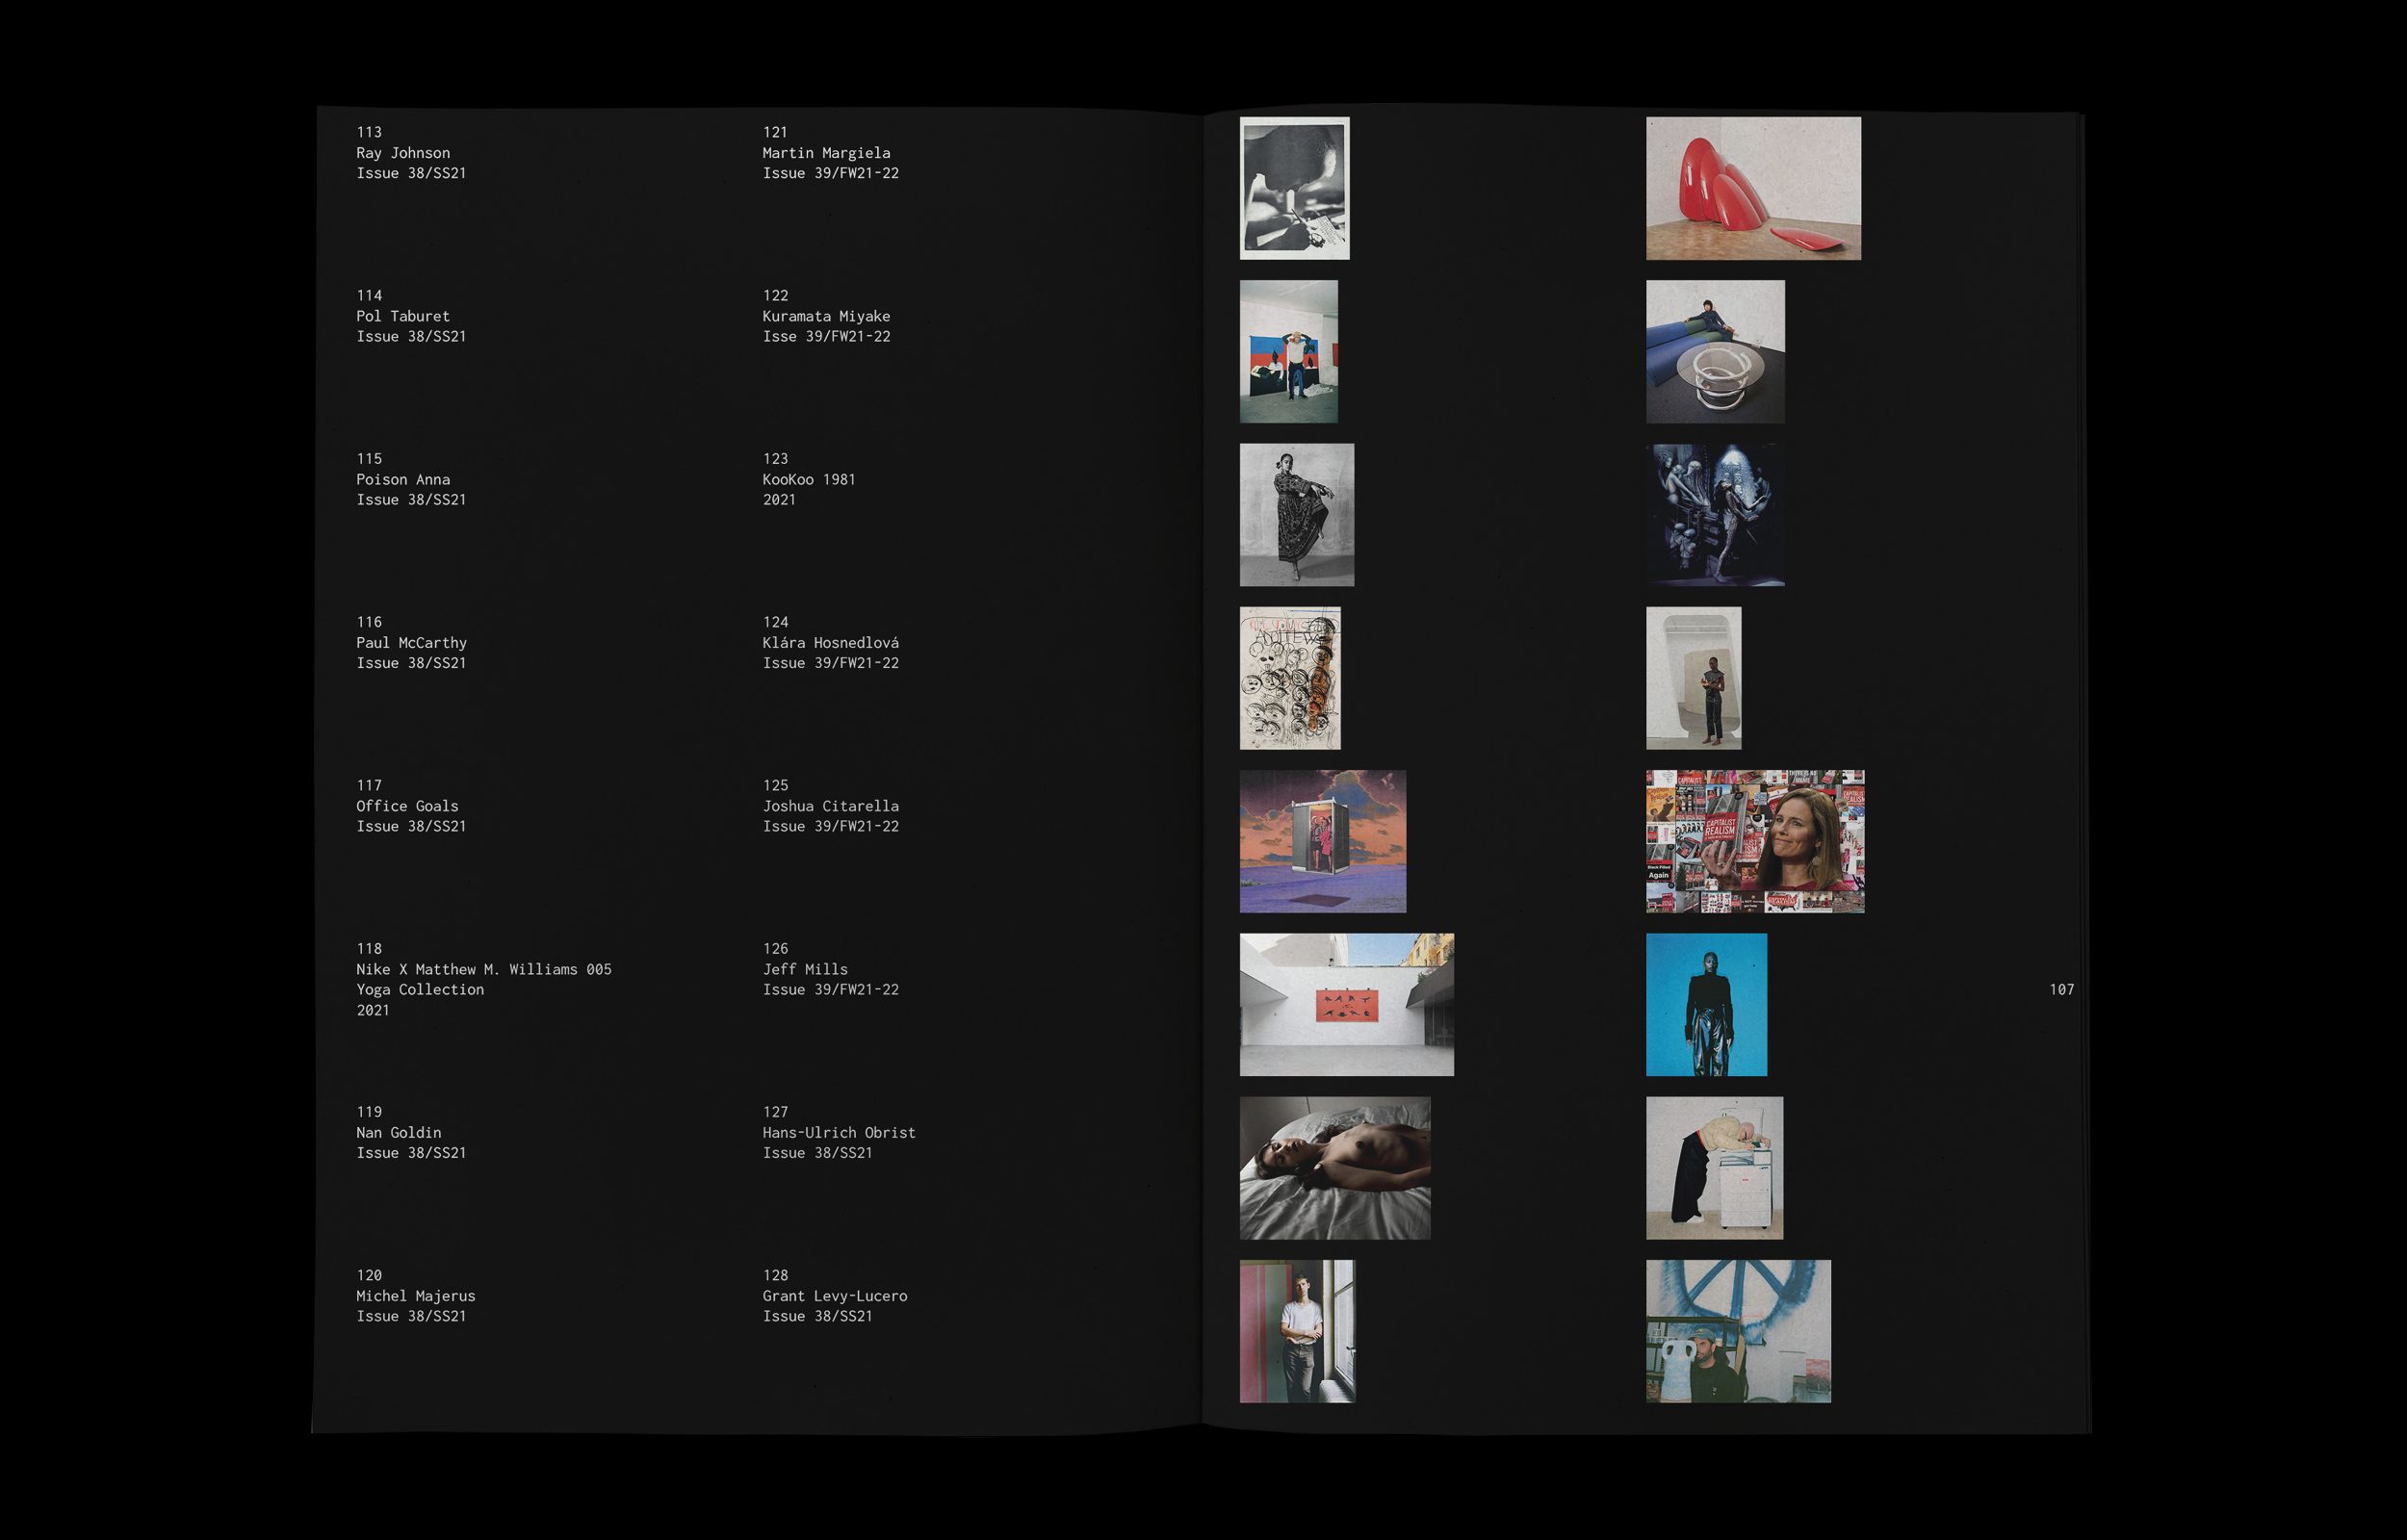This screenshot has height=1540, width=2407.
Task: Select the Hans-Ulrich Obrist entry
Action: tap(838, 1132)
